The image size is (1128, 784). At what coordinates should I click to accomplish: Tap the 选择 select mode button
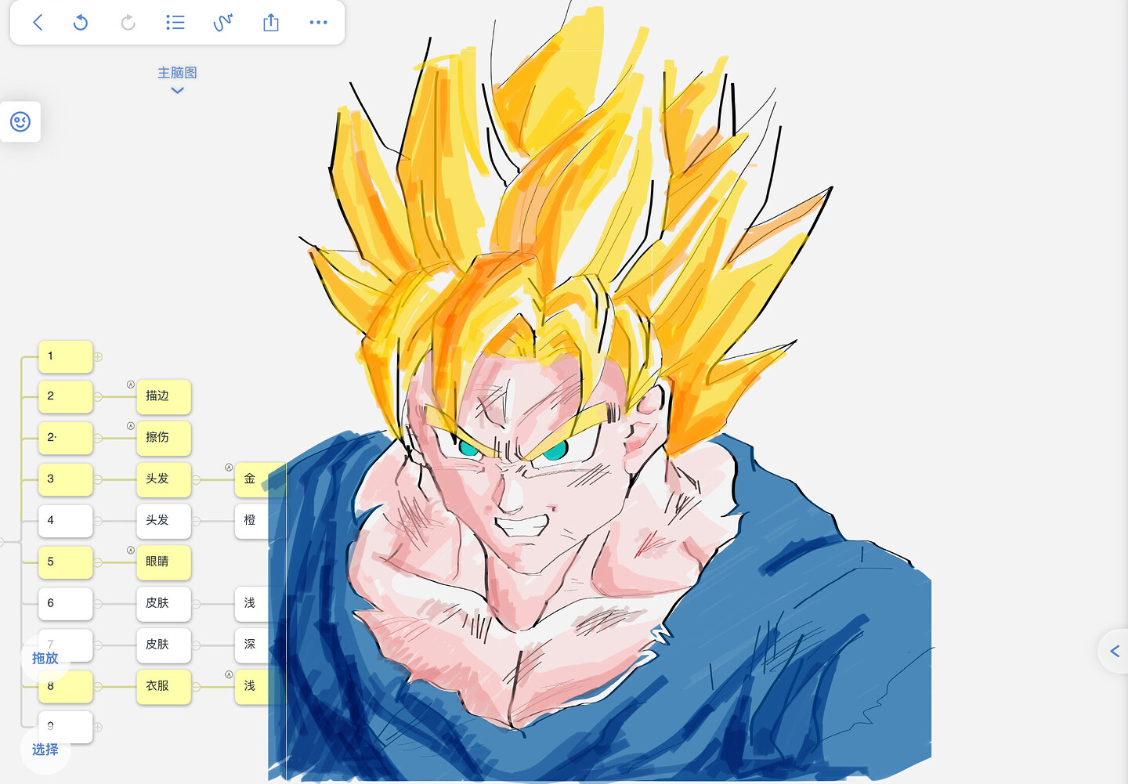click(x=45, y=750)
